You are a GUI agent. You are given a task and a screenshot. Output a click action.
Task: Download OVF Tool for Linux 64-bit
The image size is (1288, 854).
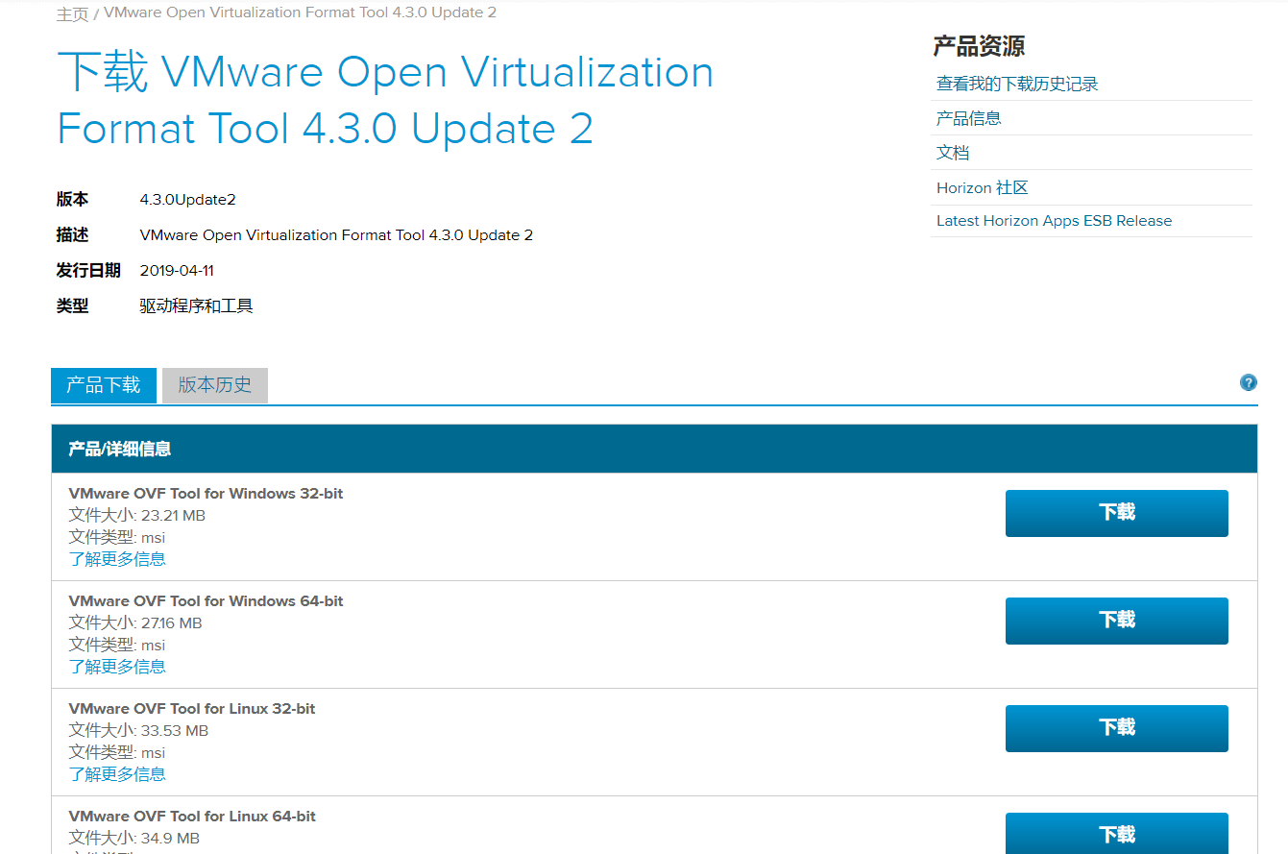pyautogui.click(x=1117, y=833)
